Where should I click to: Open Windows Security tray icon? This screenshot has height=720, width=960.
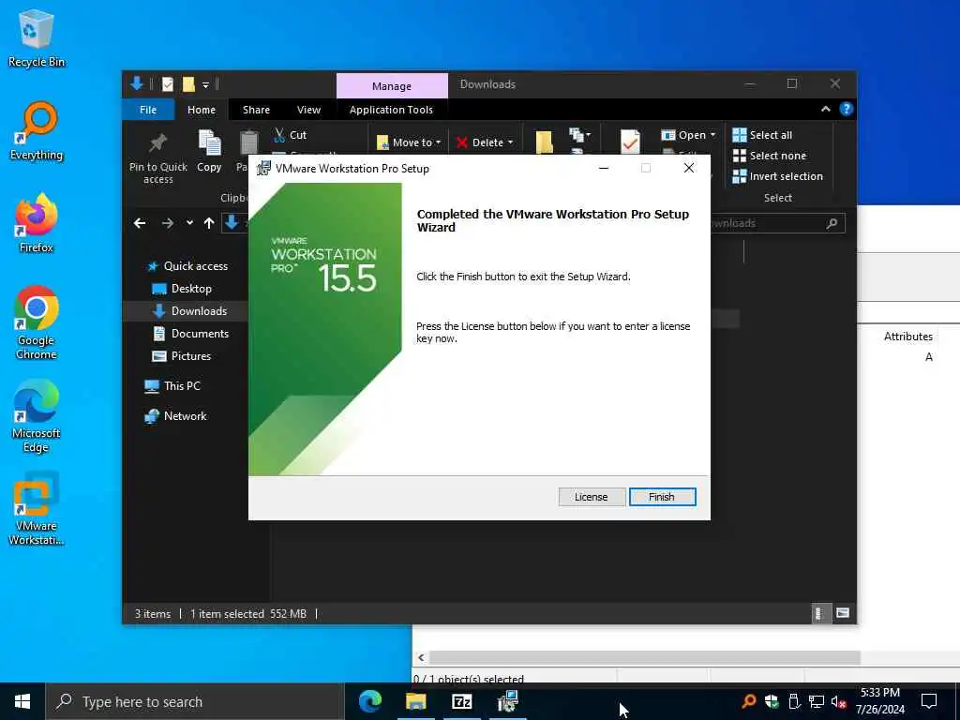(772, 701)
